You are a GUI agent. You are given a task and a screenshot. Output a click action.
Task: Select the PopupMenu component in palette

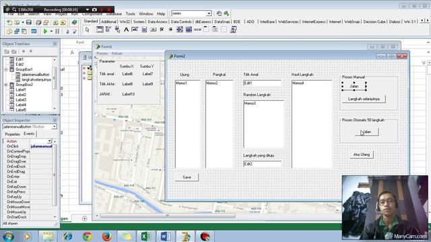[117, 30]
